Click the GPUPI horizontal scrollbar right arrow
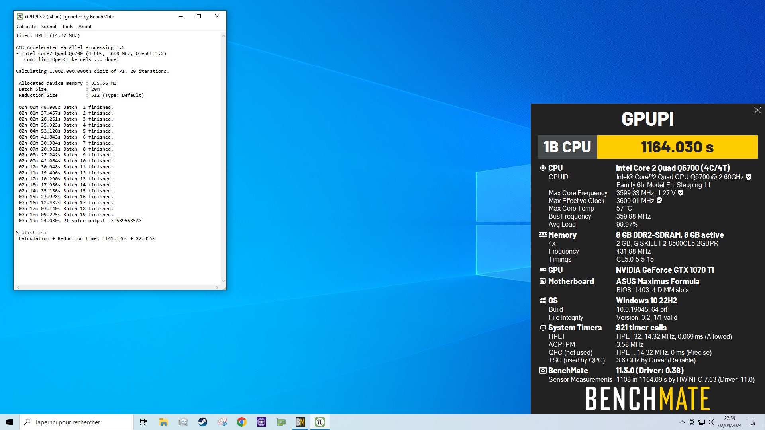 [217, 287]
